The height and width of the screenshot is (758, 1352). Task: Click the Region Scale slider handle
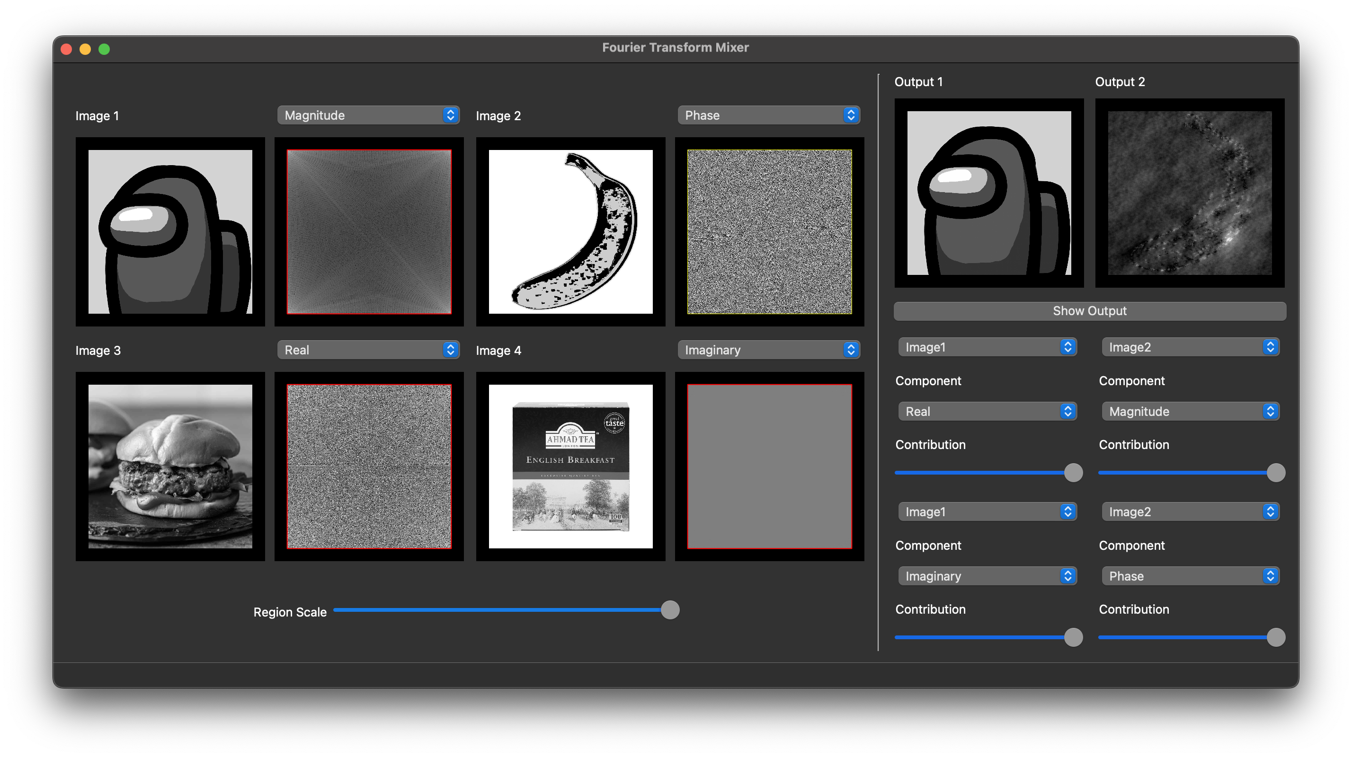(x=670, y=610)
